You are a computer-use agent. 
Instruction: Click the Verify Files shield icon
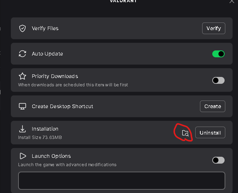click(22, 28)
